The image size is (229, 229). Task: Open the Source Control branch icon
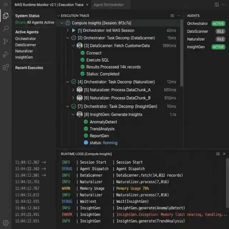pyautogui.click(x=6, y=42)
